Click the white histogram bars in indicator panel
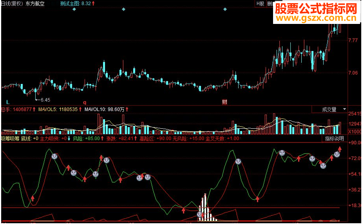Screen dimensions: 362x224 click(207, 208)
